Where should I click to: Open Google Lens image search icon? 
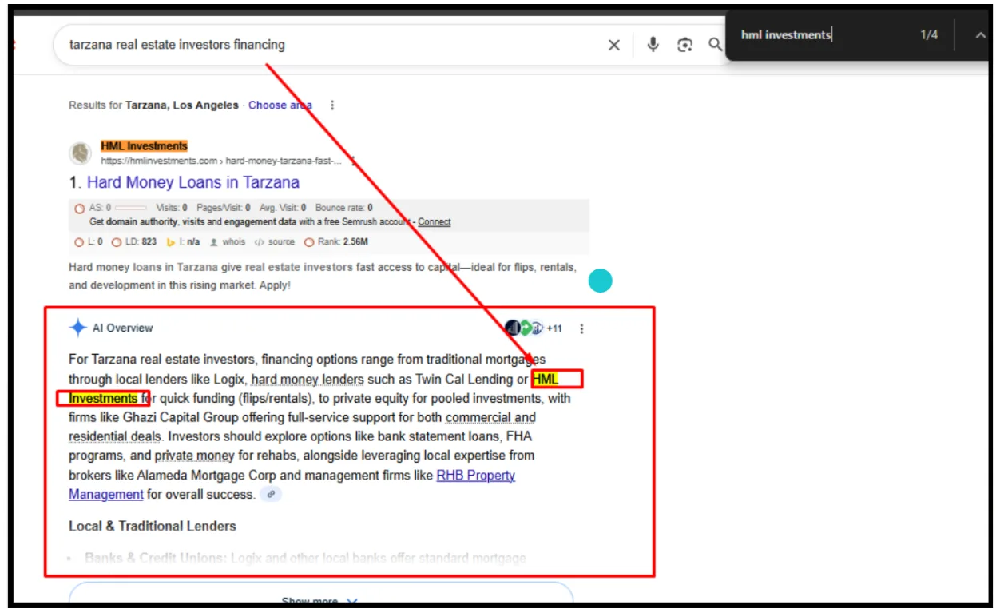point(685,45)
